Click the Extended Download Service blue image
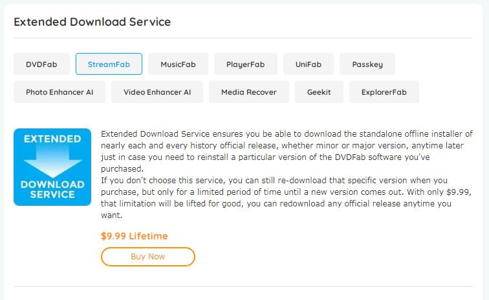 pyautogui.click(x=52, y=166)
